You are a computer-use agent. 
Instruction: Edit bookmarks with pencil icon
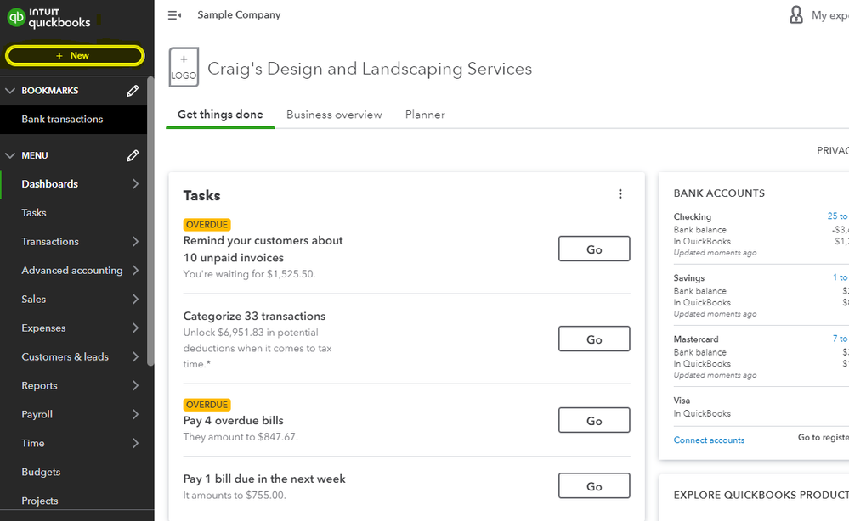point(133,91)
